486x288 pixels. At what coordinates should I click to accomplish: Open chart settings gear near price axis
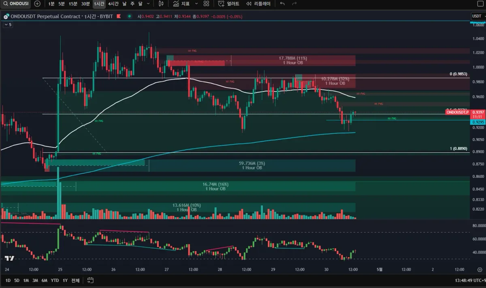[x=480, y=269]
